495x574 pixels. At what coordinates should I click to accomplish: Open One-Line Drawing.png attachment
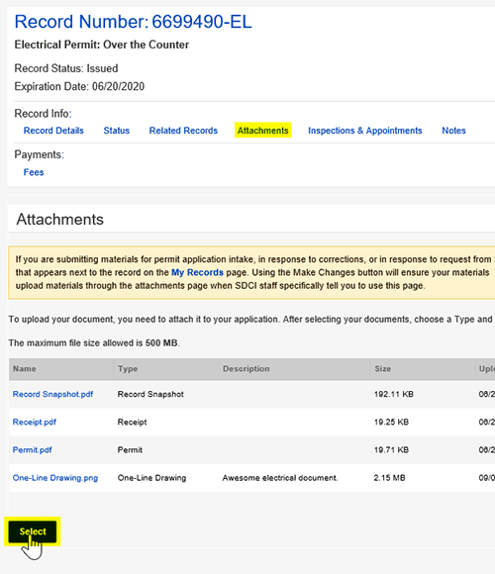[55, 478]
